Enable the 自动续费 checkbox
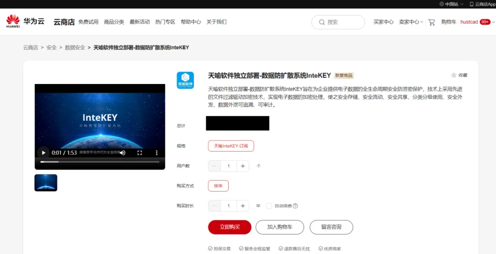 269,206
